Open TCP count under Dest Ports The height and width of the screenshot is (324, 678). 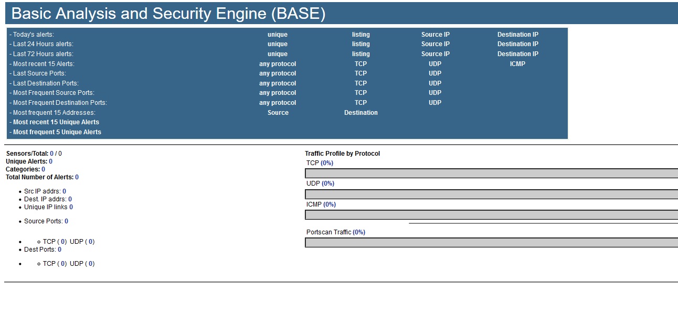tap(63, 264)
